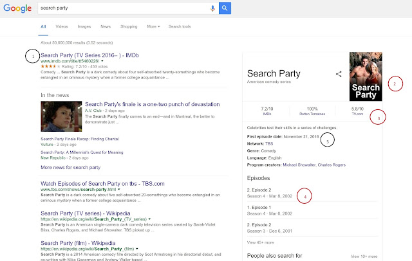The width and height of the screenshot is (412, 261).
Task: Click the 'People also search for' heading
Action: click(x=275, y=256)
